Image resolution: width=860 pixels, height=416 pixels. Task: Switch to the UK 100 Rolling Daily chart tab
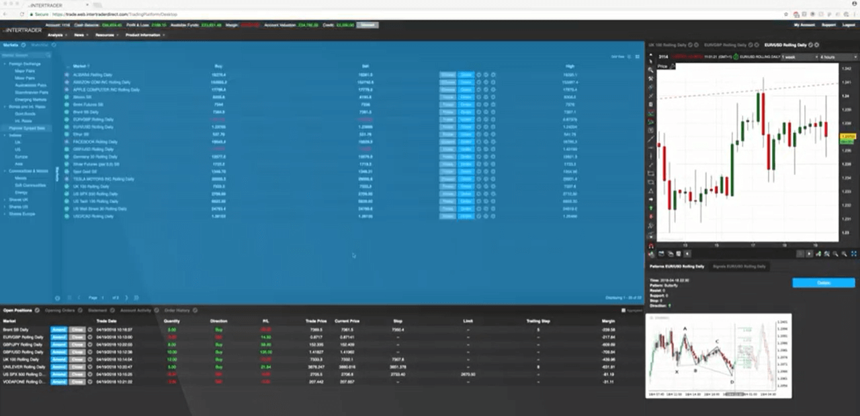tap(668, 45)
